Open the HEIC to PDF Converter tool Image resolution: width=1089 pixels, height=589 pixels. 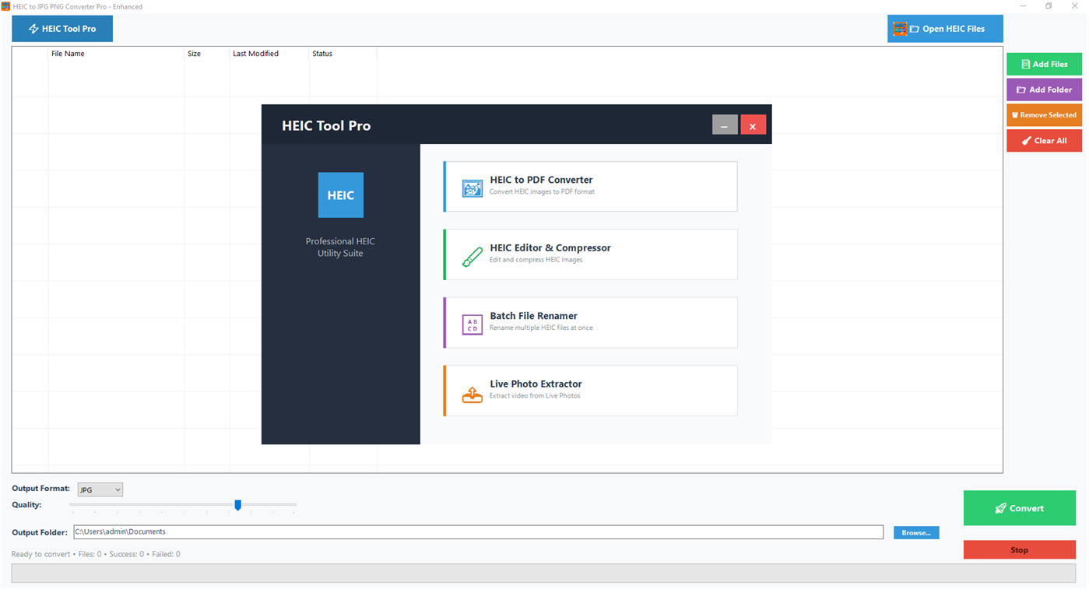(x=589, y=186)
